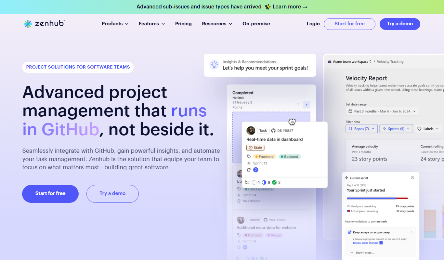Viewport: 444px width, 260px height.
Task: Click the lightning icon next to Sprint 12
Action: [x=249, y=163]
